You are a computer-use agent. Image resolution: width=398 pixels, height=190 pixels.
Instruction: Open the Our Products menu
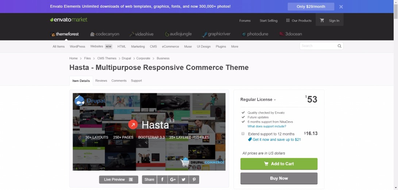click(299, 20)
